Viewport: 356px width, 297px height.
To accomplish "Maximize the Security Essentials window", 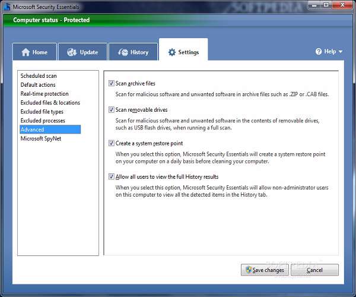I will [x=326, y=5].
